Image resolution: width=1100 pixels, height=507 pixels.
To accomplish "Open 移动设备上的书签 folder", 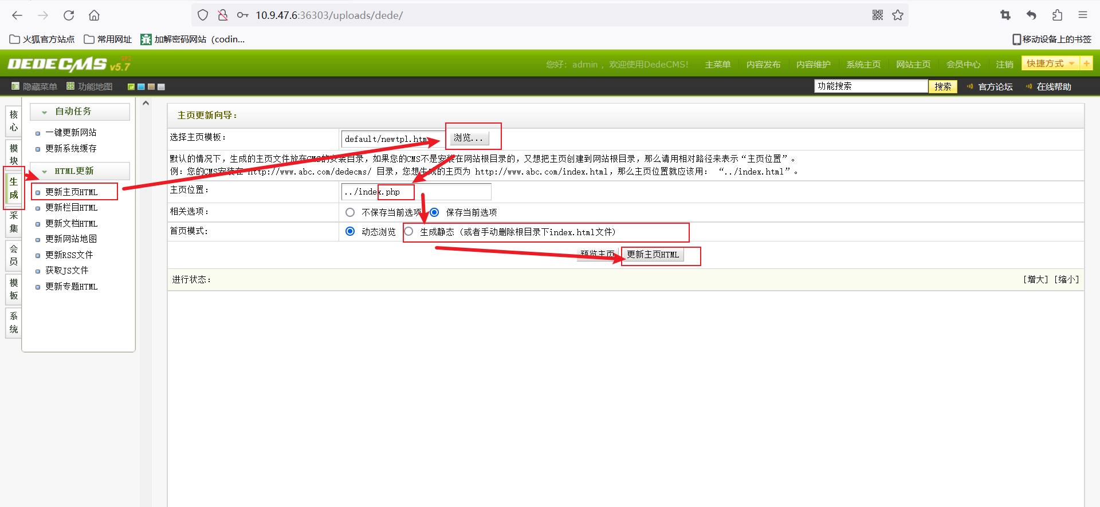I will [1052, 39].
